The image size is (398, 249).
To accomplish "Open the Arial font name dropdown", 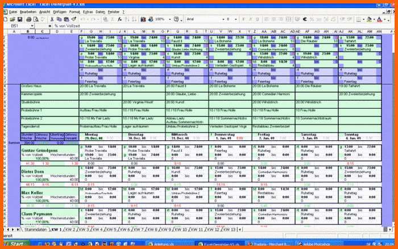I will (223, 19).
